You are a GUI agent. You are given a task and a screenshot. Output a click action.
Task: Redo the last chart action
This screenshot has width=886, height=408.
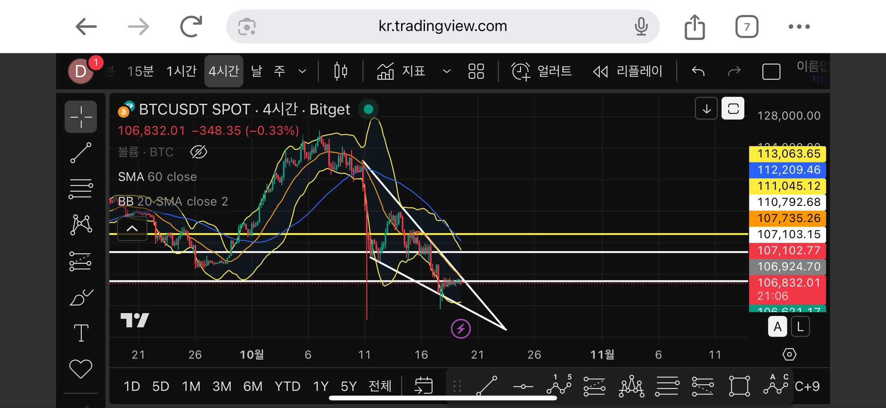coord(734,71)
